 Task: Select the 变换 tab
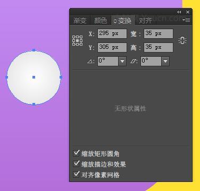(x=123, y=21)
